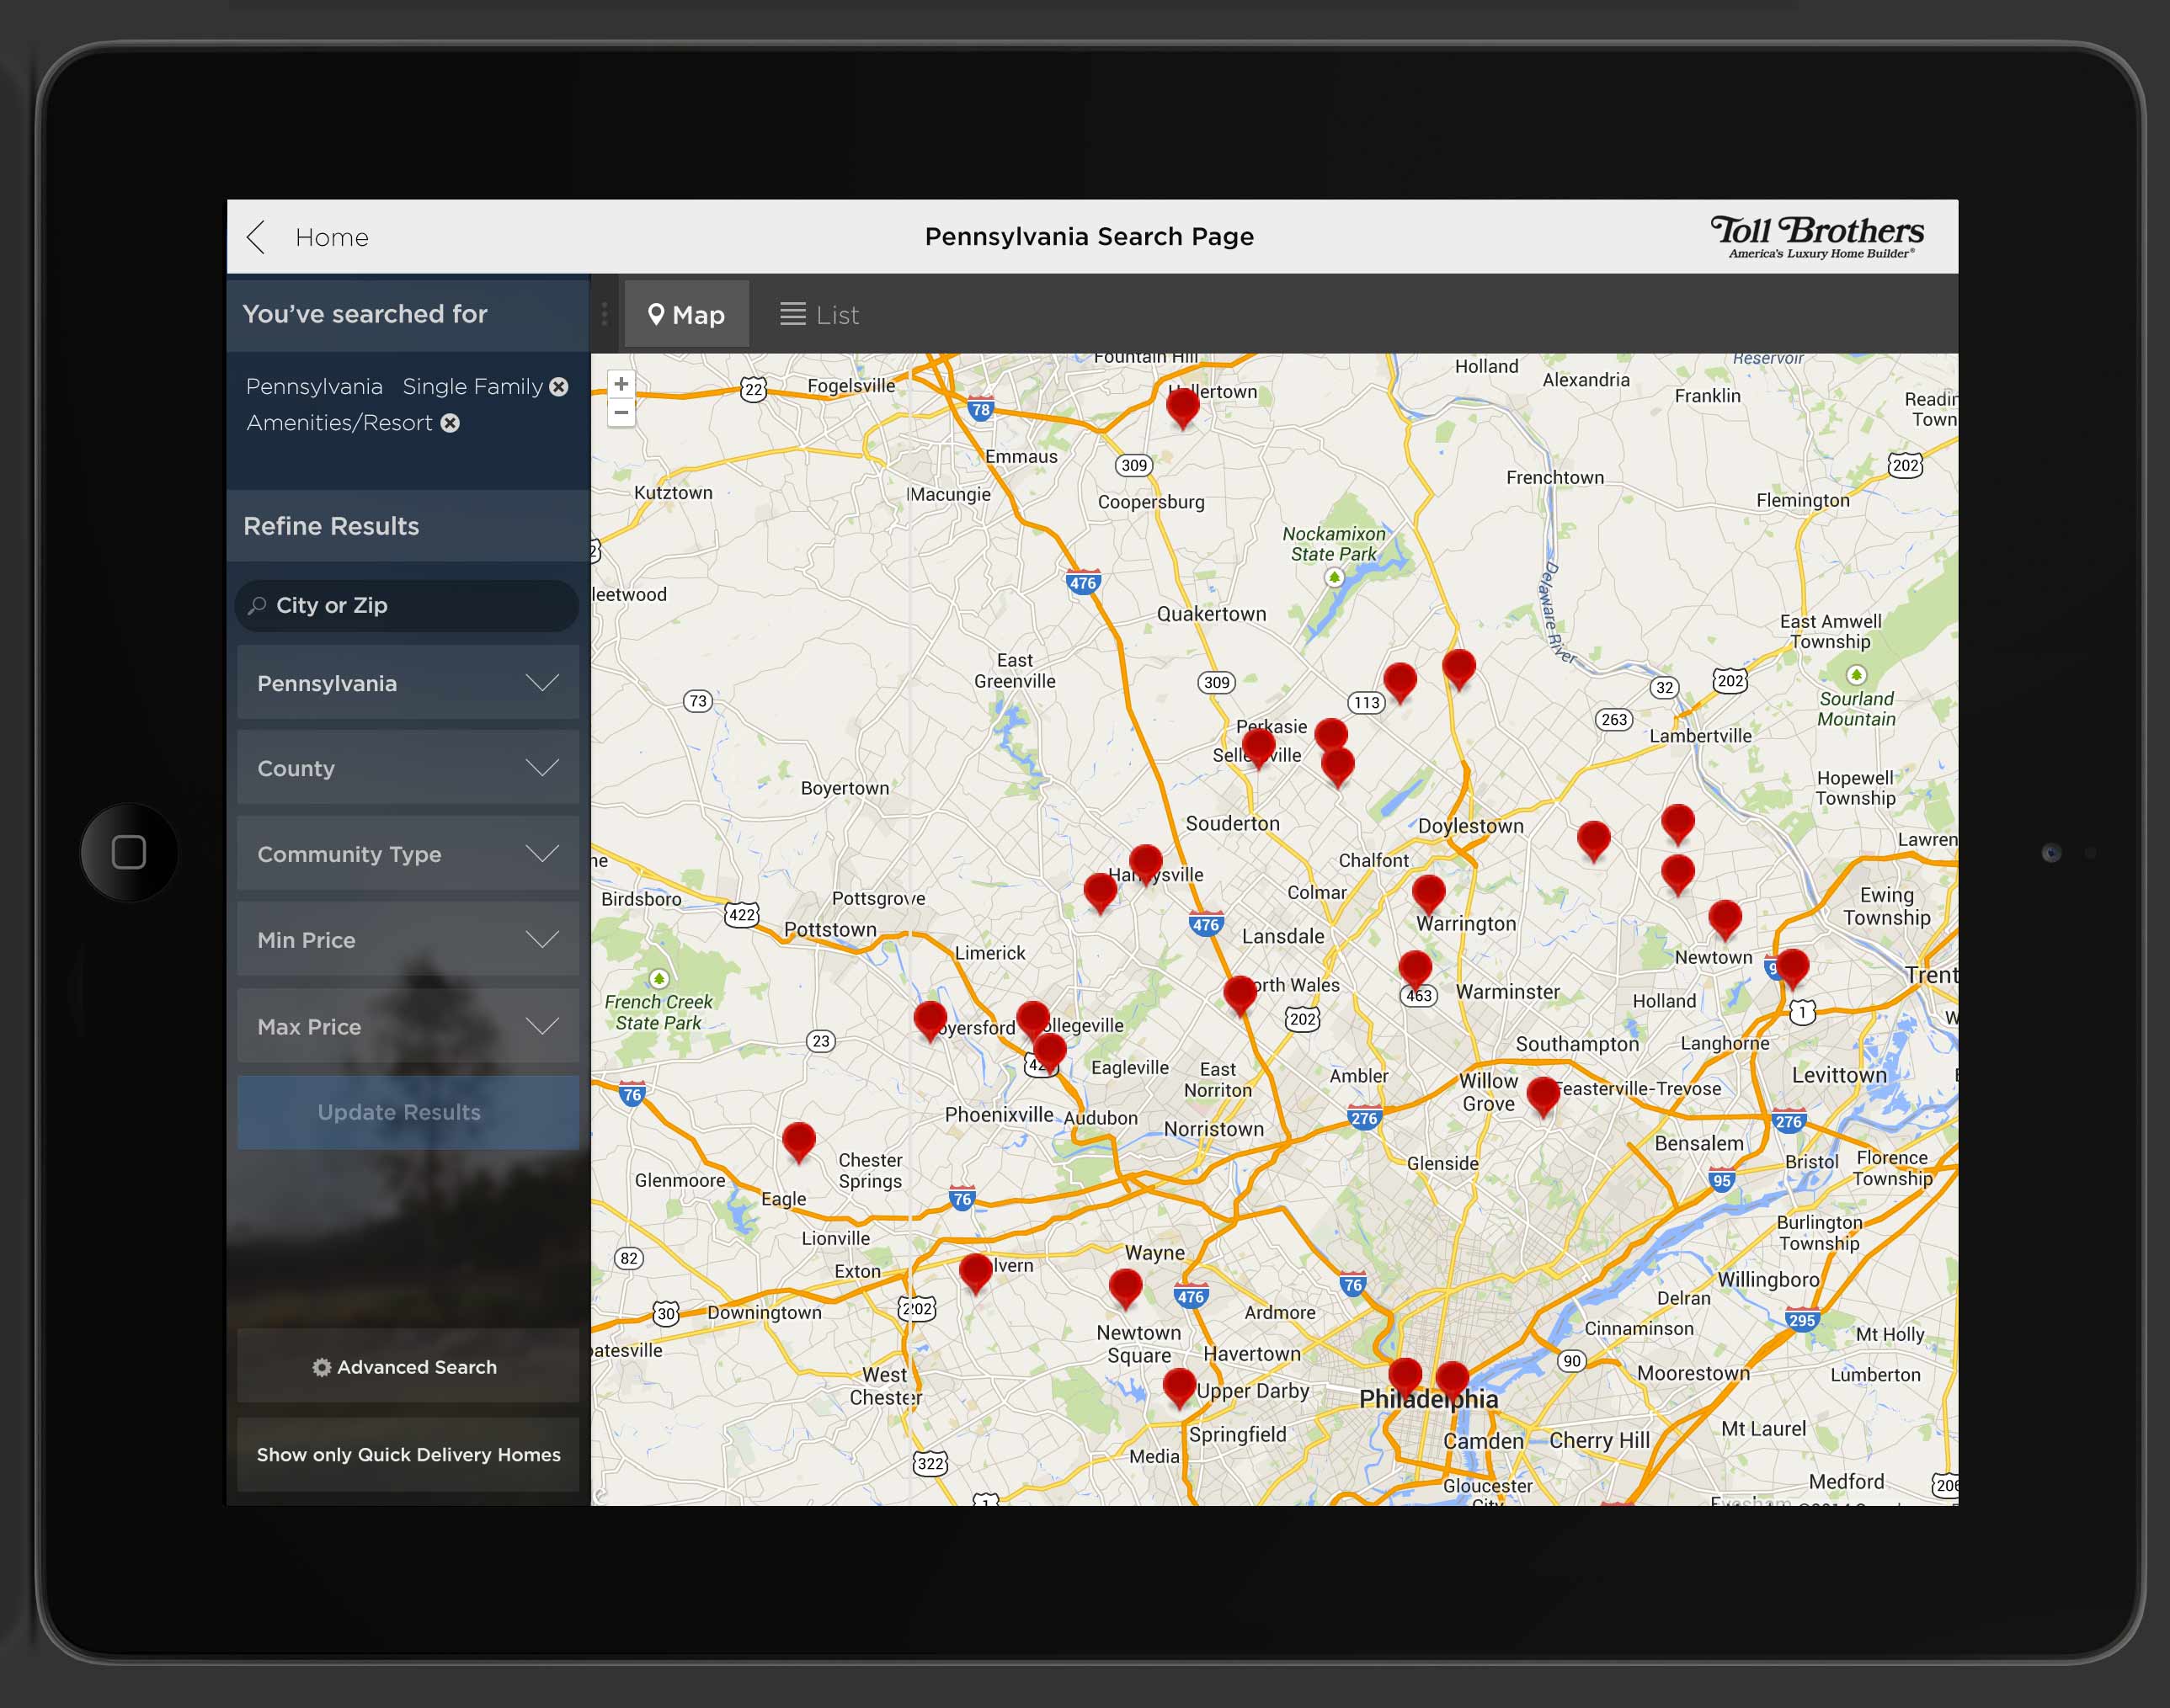Click the magnifier icon in City or Zip field

(257, 605)
